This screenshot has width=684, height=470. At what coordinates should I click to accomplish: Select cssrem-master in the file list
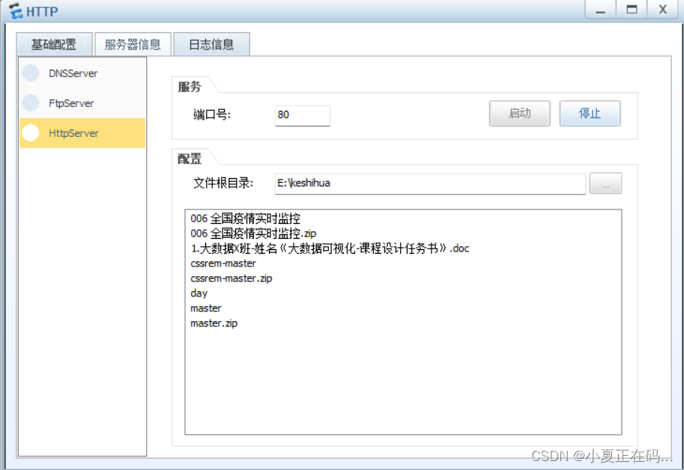[225, 263]
